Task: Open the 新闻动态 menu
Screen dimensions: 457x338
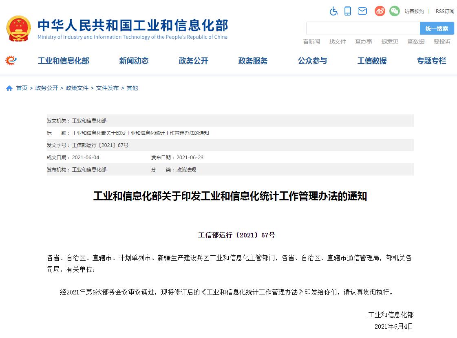Action: tap(134, 61)
